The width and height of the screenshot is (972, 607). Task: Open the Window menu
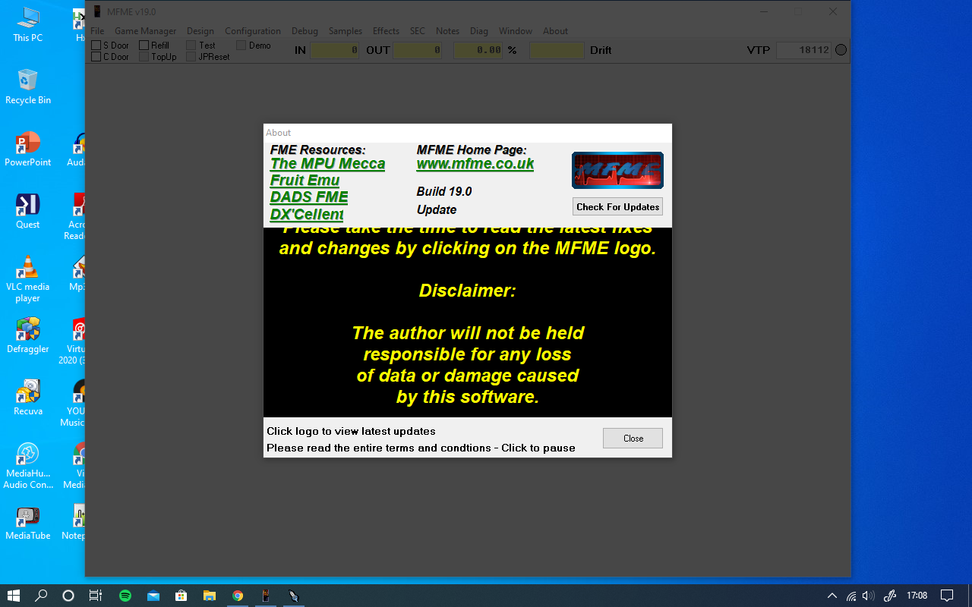tap(516, 31)
